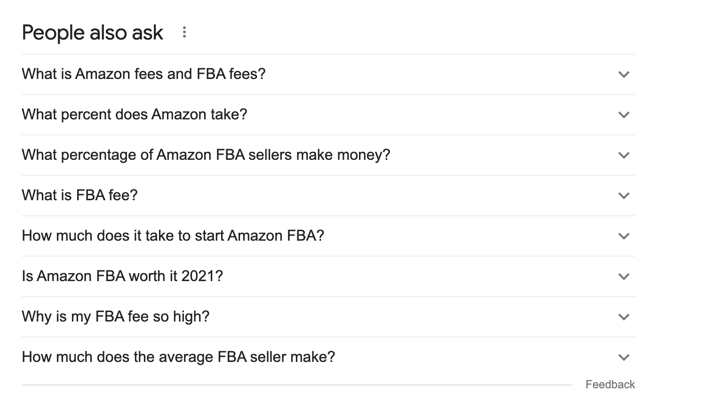This screenshot has width=718, height=408.
Task: Expand chevron for Why is my FBA fee so high
Action: coord(623,317)
